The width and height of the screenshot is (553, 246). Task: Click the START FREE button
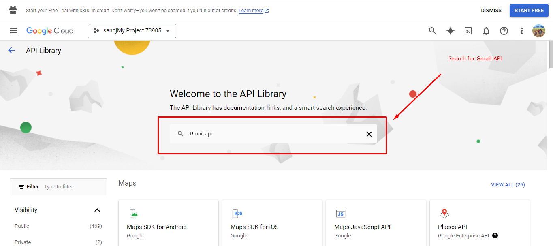[529, 11]
